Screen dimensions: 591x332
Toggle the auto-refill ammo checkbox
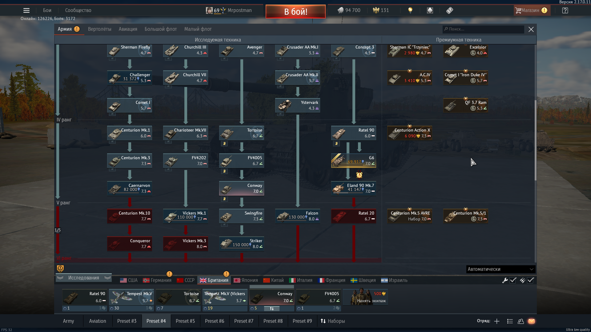click(x=531, y=280)
